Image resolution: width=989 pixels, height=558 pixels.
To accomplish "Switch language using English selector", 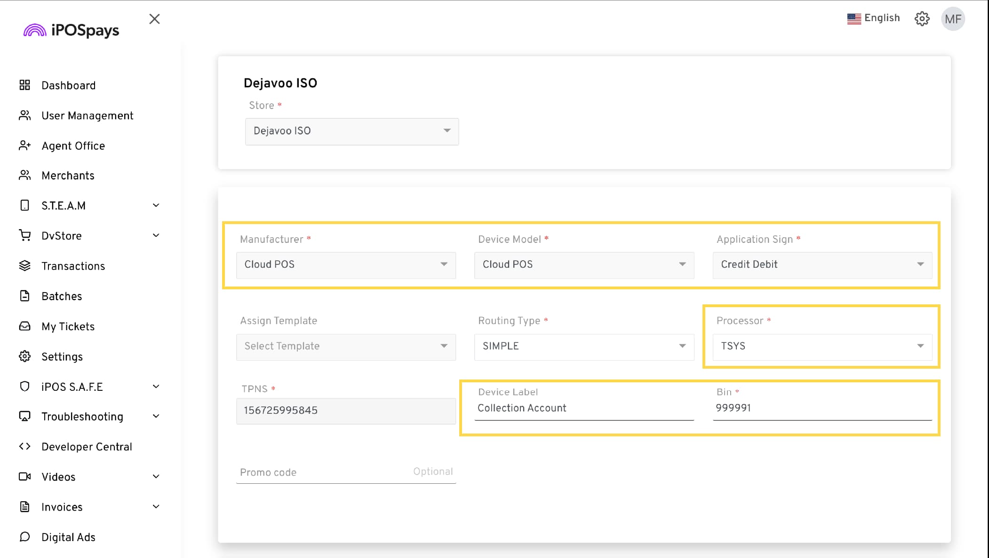I will tap(873, 18).
